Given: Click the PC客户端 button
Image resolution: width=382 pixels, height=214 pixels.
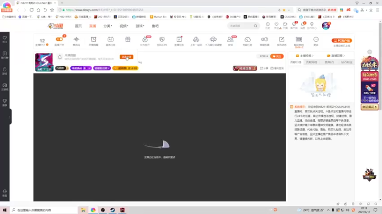Looking at the screenshot, I should click(341, 40).
